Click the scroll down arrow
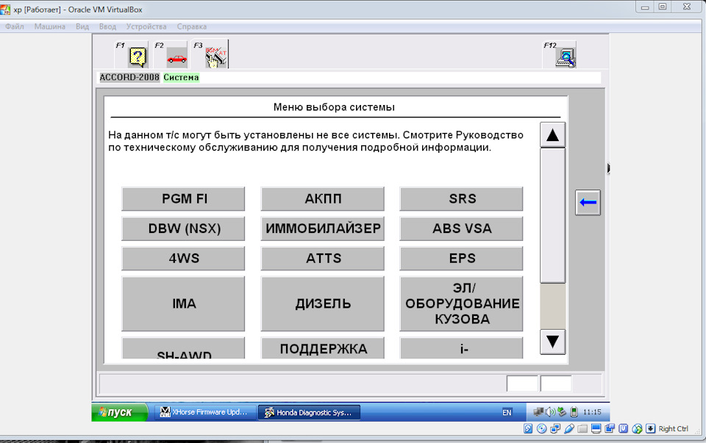 coord(552,342)
